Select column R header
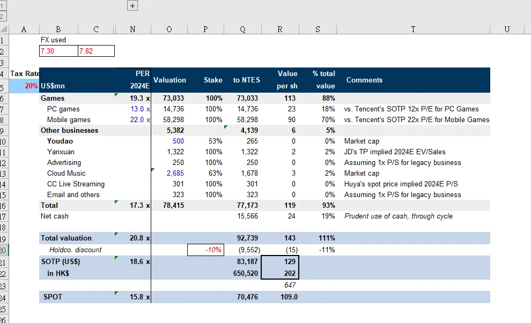531x323 pixels. (x=280, y=29)
